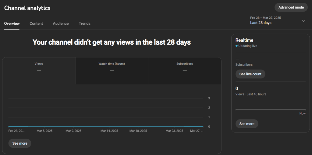Click the Mar 14, 2025 axis label
The image size is (312, 155).
(x=109, y=131)
